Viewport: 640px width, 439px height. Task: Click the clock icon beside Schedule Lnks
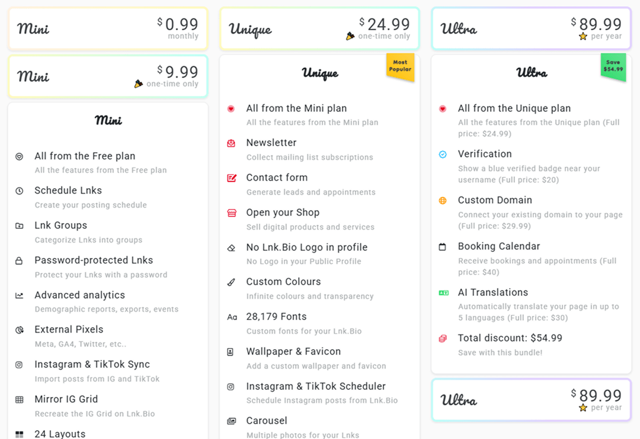(x=20, y=191)
